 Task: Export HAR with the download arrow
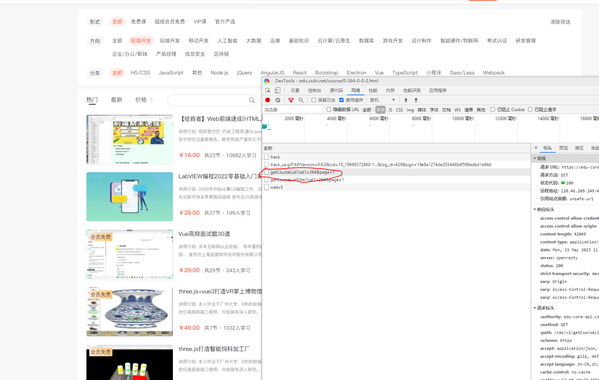[x=416, y=100]
